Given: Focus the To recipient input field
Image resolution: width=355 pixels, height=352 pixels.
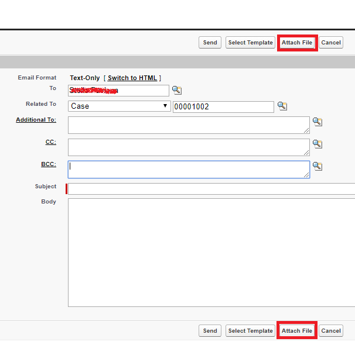Looking at the screenshot, I should point(118,91).
